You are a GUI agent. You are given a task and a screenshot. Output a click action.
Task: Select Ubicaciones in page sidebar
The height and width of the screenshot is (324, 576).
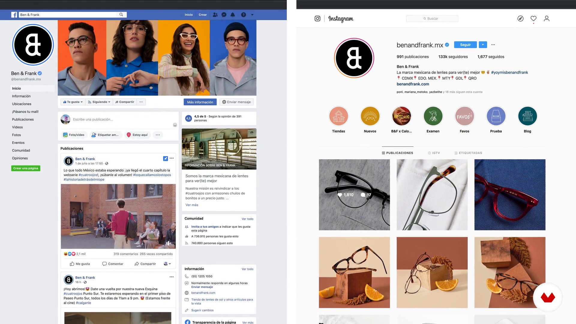(22, 104)
